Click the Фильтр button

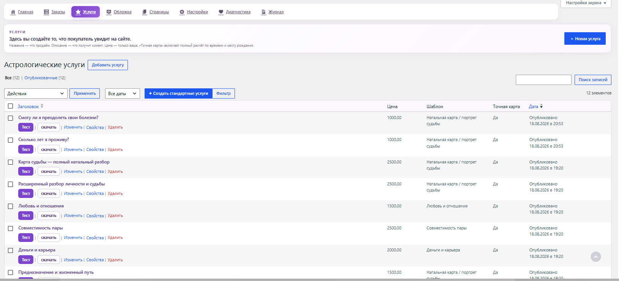click(x=224, y=94)
